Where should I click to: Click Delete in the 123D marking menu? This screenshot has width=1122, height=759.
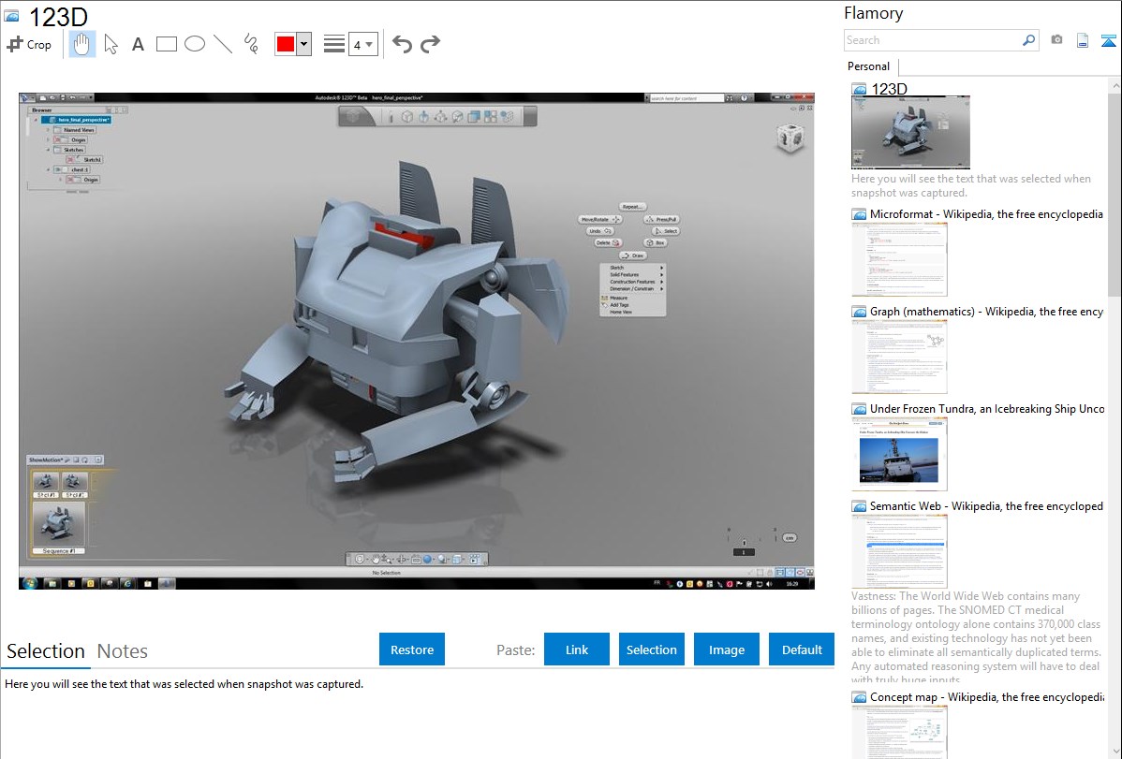608,242
